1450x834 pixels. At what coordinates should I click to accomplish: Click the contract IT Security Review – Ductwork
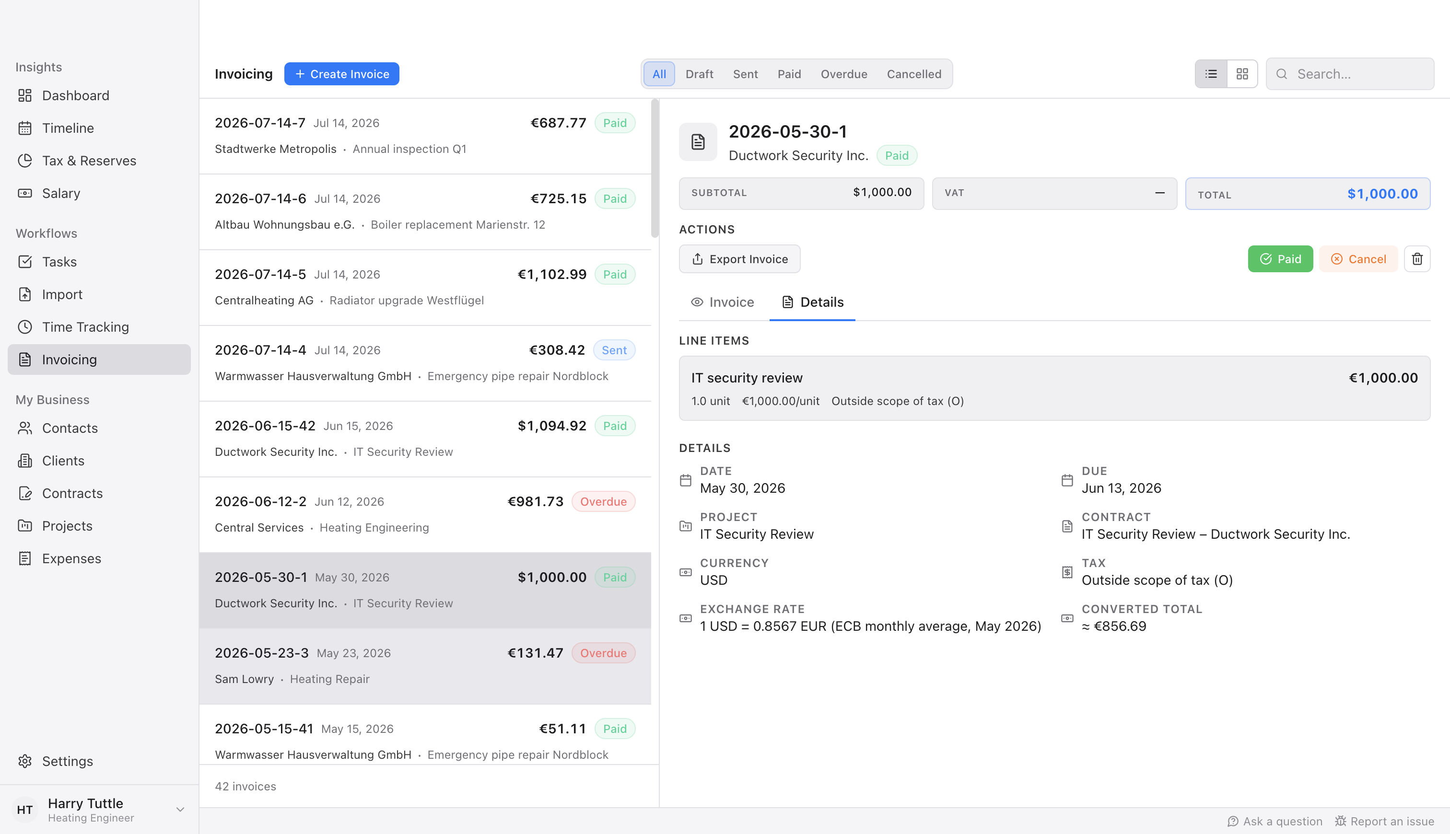1216,534
